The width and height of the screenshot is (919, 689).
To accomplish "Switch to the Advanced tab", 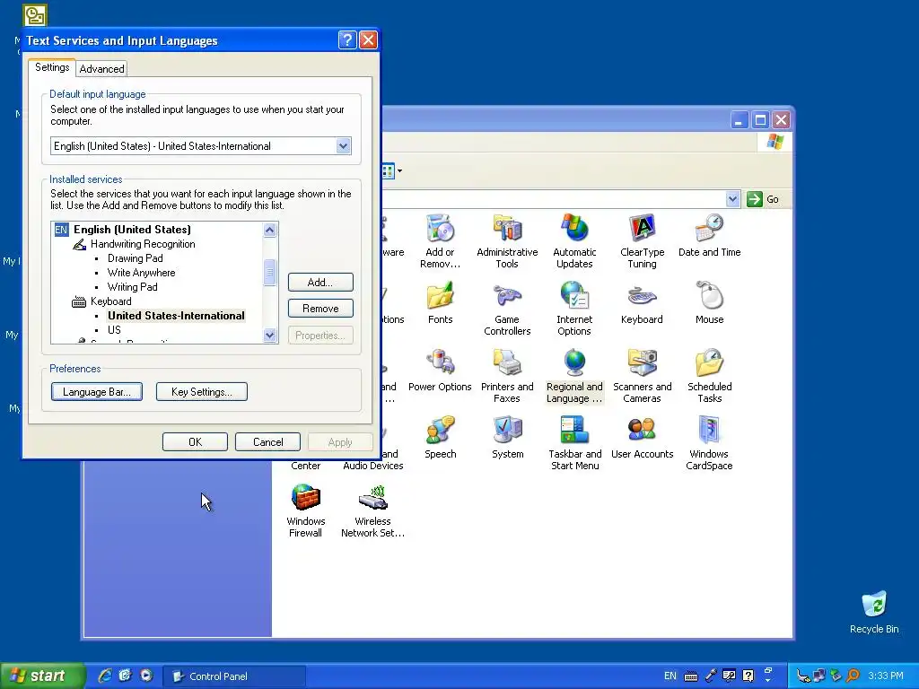I will click(x=102, y=68).
